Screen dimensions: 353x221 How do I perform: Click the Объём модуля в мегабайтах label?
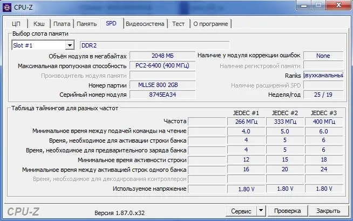[88, 56]
